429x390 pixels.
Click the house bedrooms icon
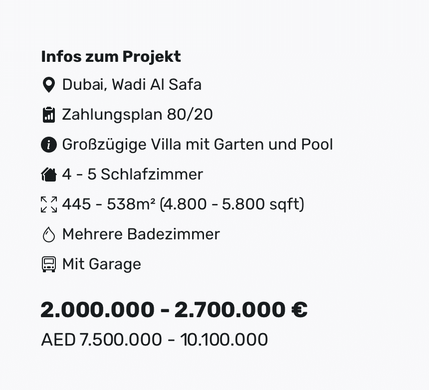click(49, 175)
